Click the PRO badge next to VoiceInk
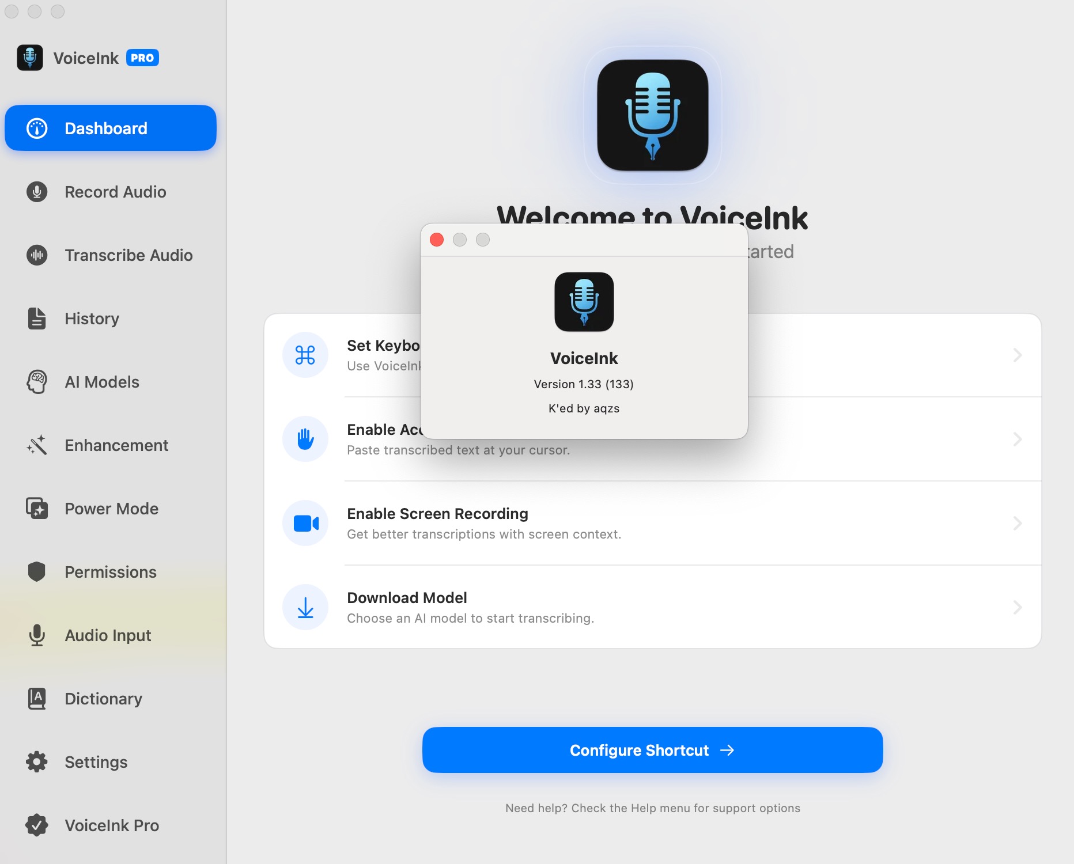This screenshot has height=864, width=1074. click(142, 58)
